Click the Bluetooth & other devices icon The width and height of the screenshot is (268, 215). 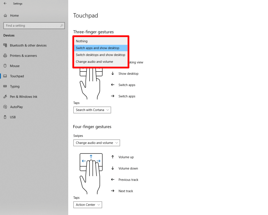tap(5, 45)
